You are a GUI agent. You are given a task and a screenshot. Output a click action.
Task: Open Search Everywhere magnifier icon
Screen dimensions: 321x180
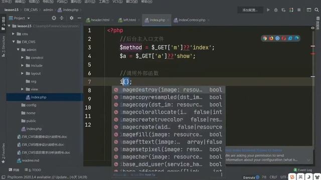point(316,10)
